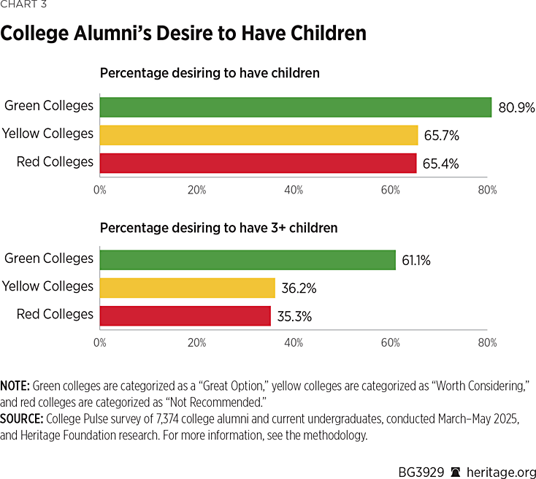The height and width of the screenshot is (479, 536).
Task: Click the 80.9% value label
Action: pyautogui.click(x=516, y=107)
